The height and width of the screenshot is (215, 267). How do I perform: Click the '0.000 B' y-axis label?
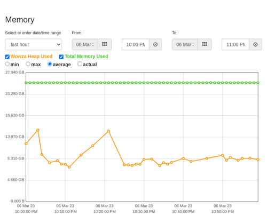(x=18, y=201)
